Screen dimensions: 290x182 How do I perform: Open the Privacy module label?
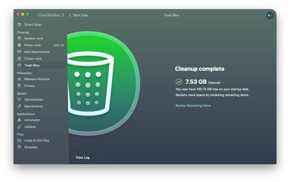pyautogui.click(x=29, y=86)
